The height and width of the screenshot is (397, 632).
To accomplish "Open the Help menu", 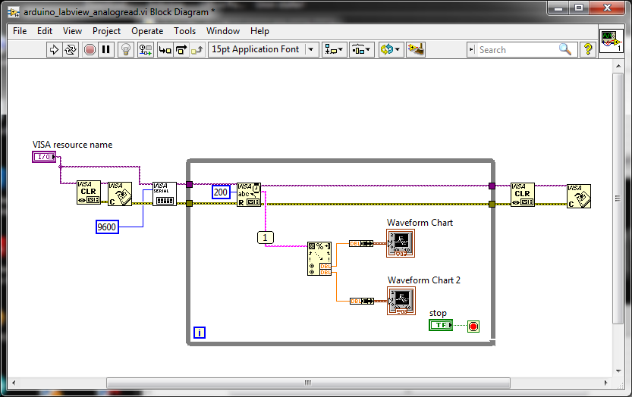I will pyautogui.click(x=259, y=31).
